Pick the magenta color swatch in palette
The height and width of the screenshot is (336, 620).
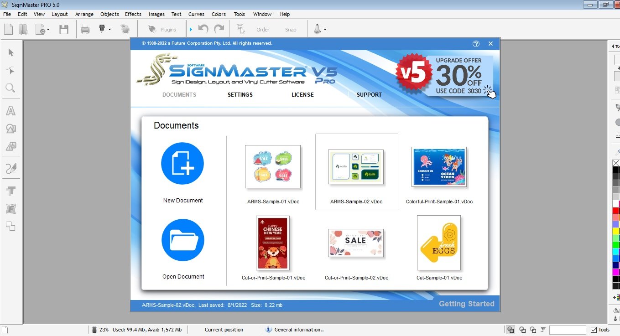pyautogui.click(x=616, y=272)
